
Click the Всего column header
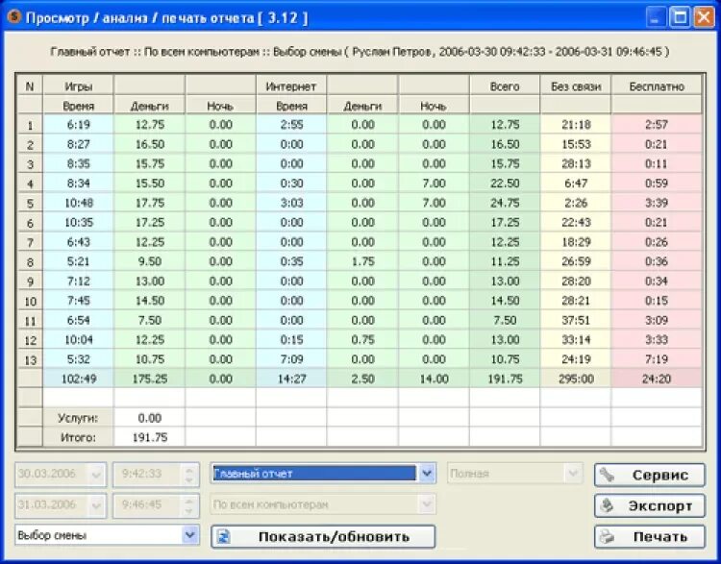[505, 86]
